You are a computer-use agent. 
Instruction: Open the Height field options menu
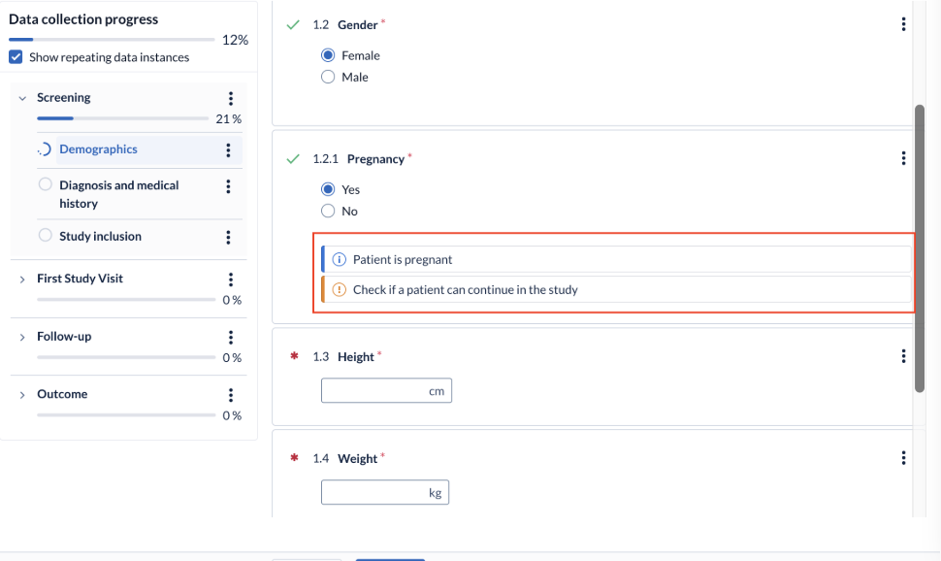[903, 357]
